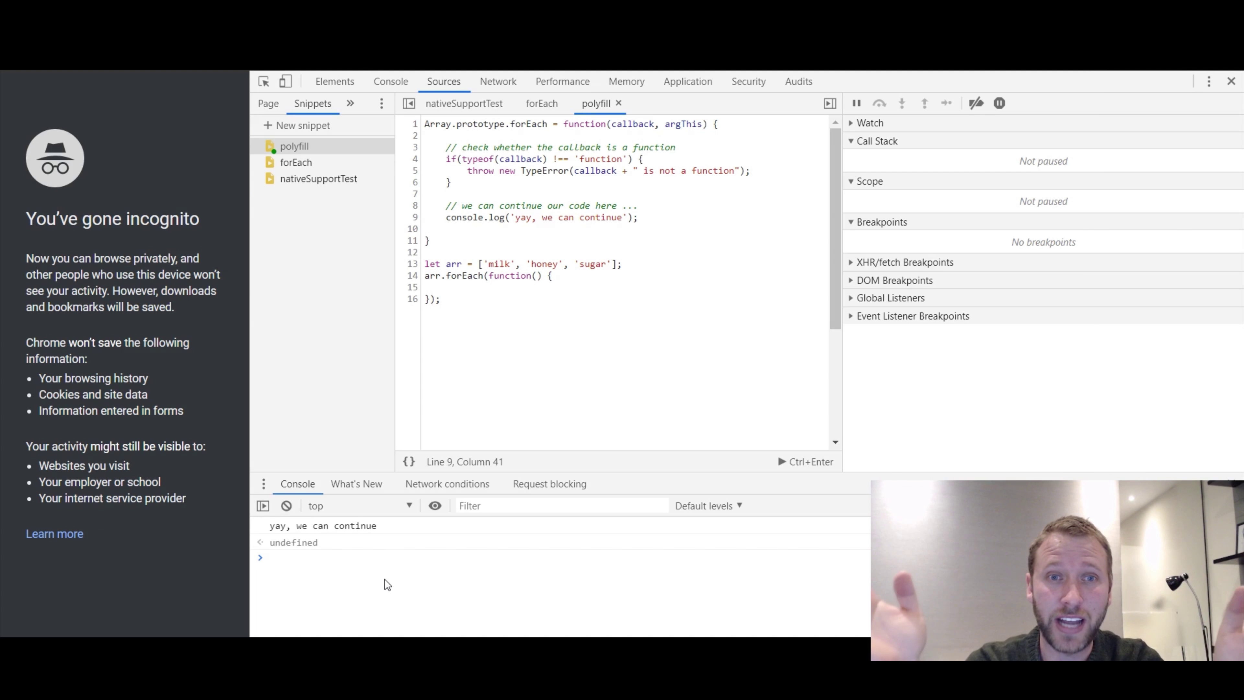Image resolution: width=1244 pixels, height=700 pixels.
Task: Click the step over next function icon
Action: coord(879,102)
